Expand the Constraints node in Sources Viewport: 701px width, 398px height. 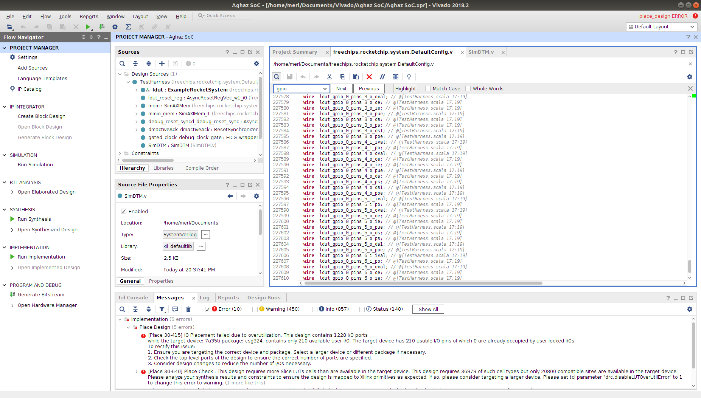(x=120, y=153)
